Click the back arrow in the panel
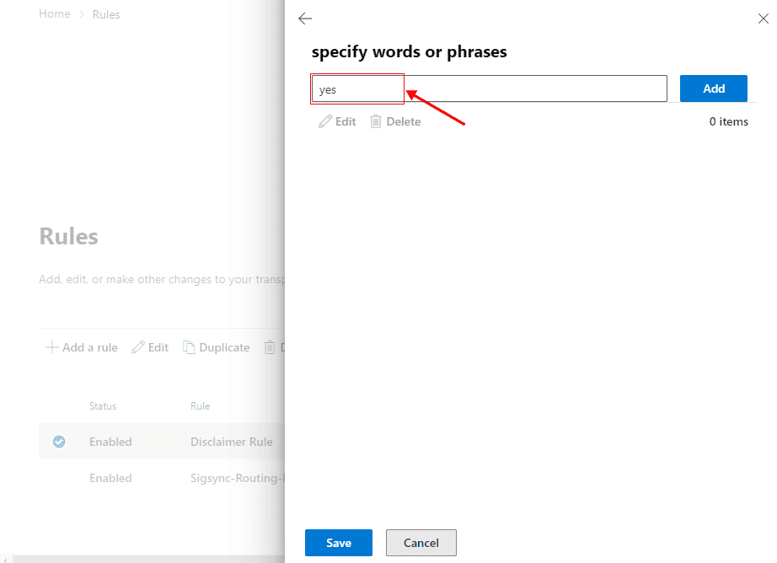This screenshot has height=563, width=777. [x=305, y=19]
